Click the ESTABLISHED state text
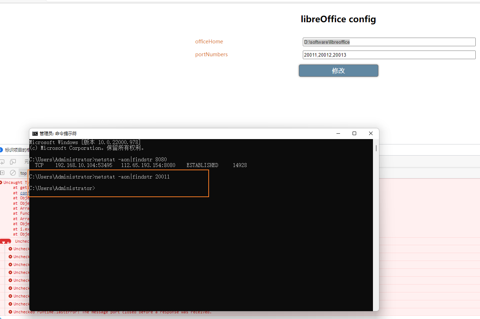Image resolution: width=480 pixels, height=319 pixels. tap(202, 165)
